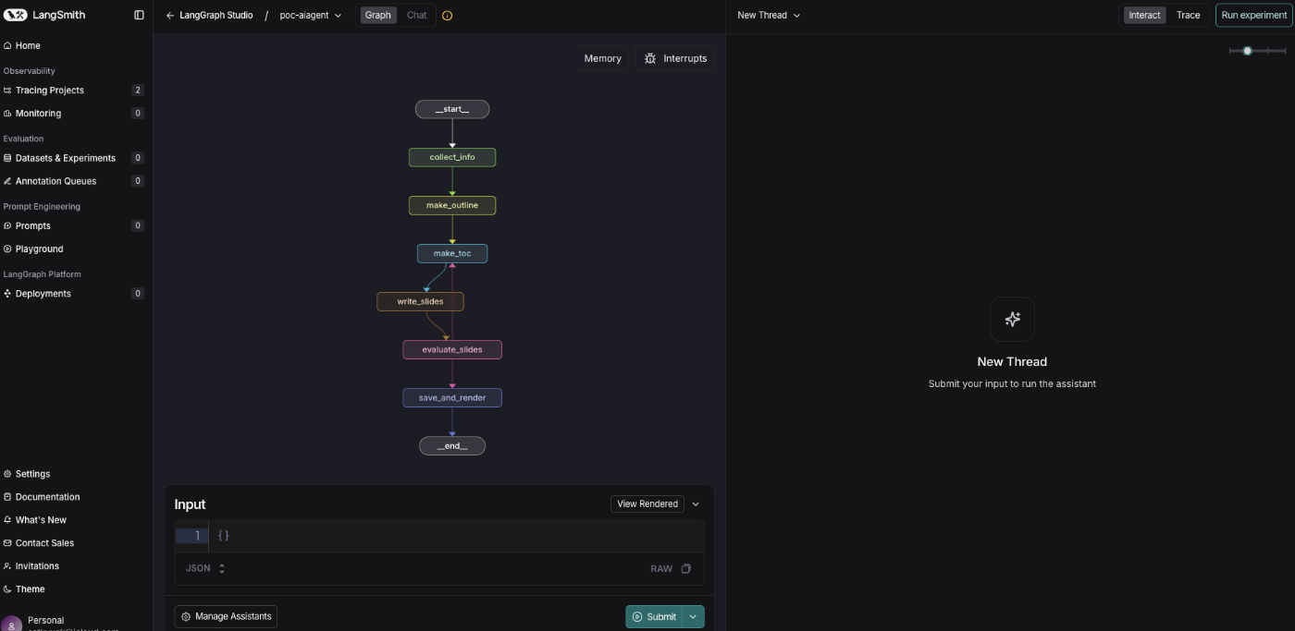Image resolution: width=1295 pixels, height=631 pixels.
Task: Select the make_outline graph node
Action: click(x=452, y=205)
